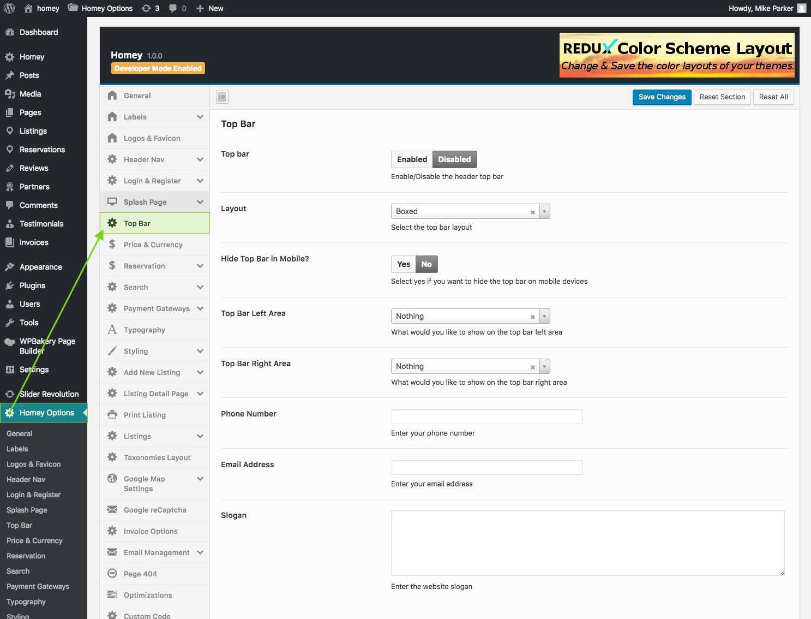The image size is (811, 619).
Task: Clear the Boxed selection in Layout
Action: point(533,212)
